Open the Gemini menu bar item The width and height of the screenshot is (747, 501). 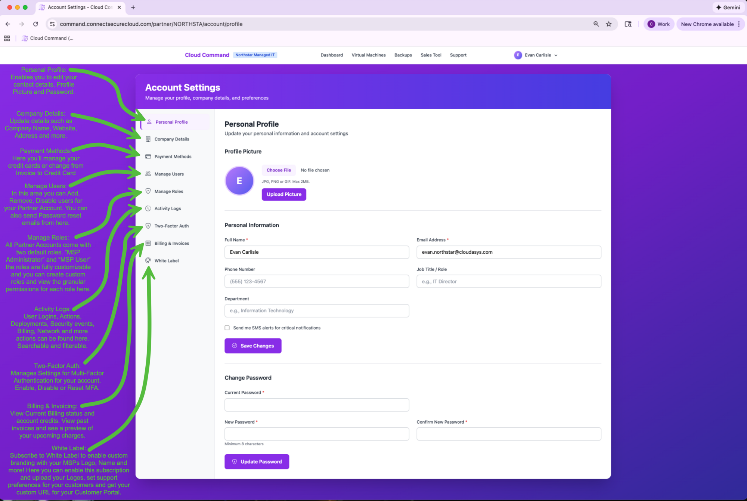tap(728, 7)
